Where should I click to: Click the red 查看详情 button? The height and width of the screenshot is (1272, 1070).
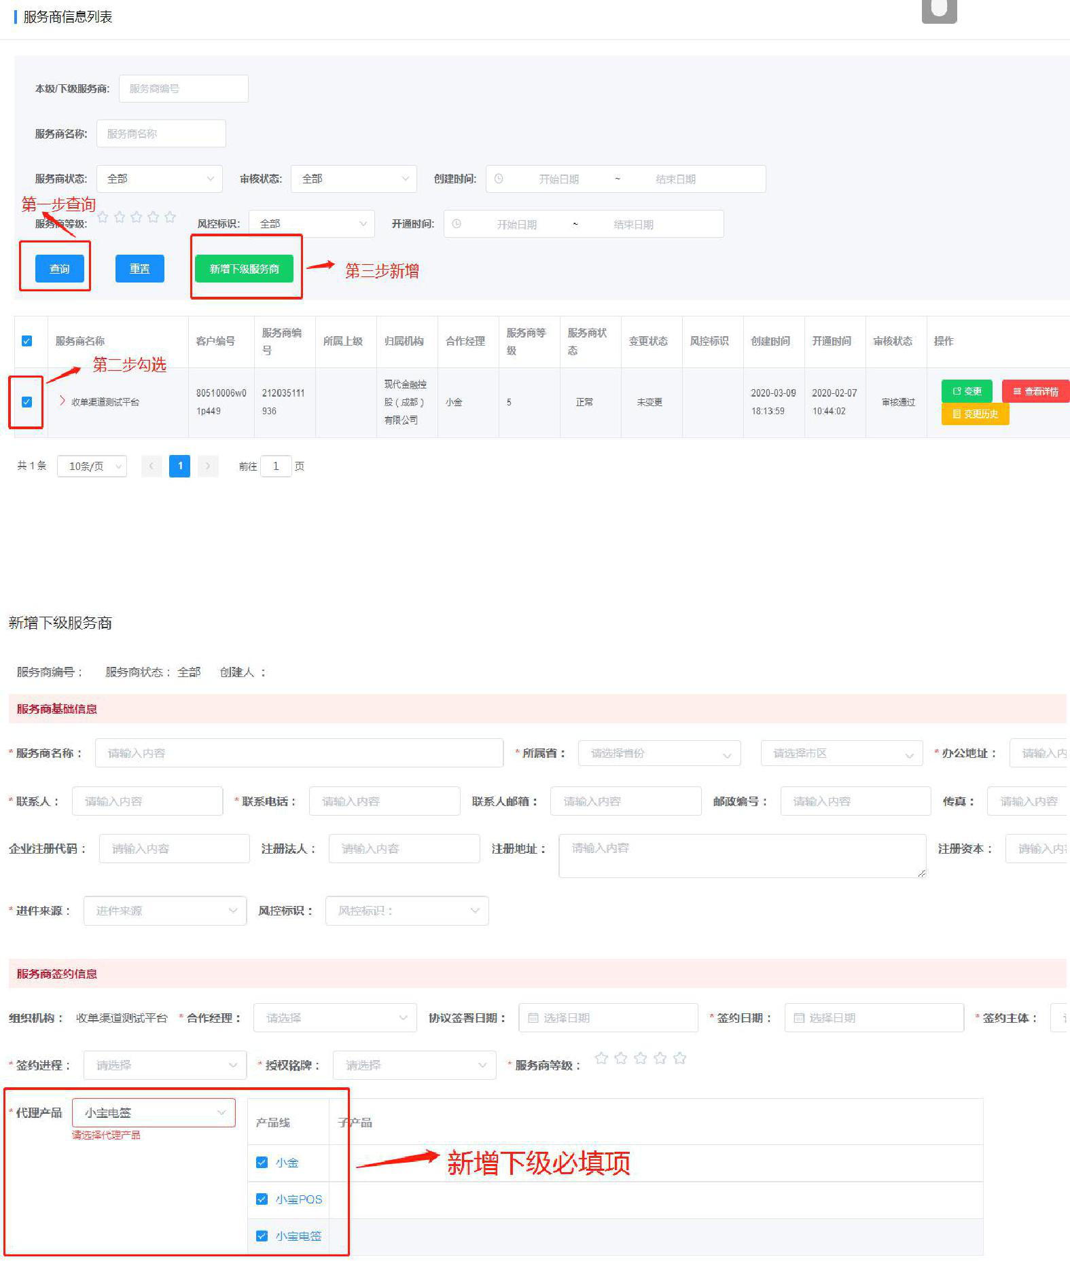[x=1035, y=391]
